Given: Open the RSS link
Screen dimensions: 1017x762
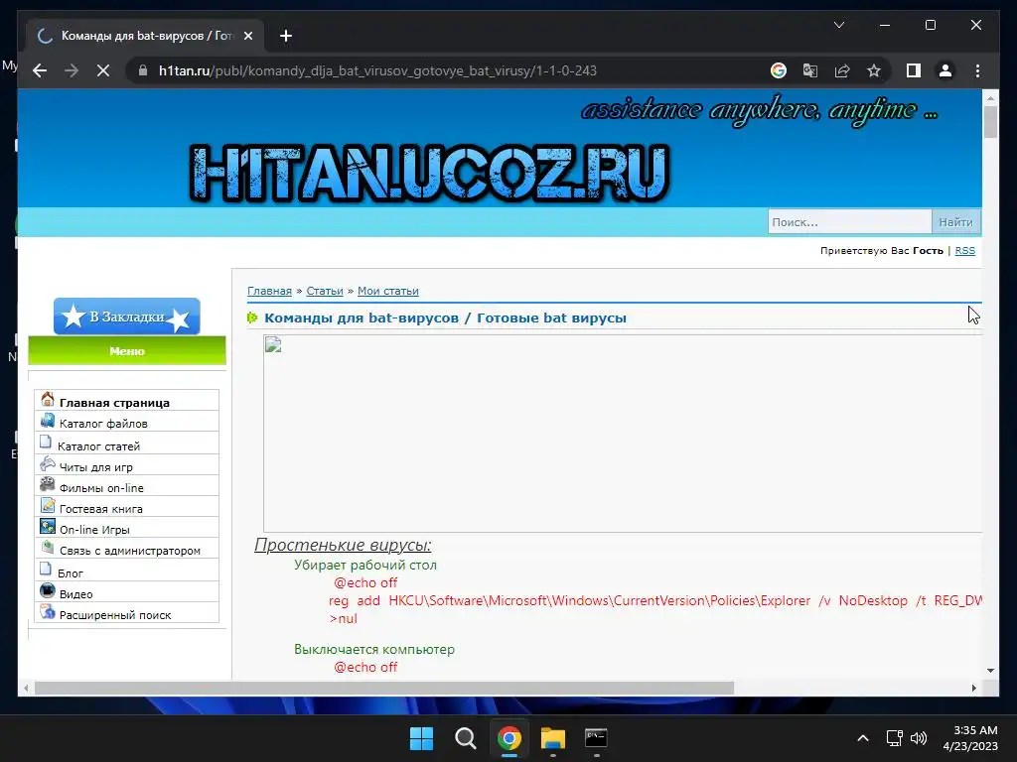Looking at the screenshot, I should pos(964,251).
